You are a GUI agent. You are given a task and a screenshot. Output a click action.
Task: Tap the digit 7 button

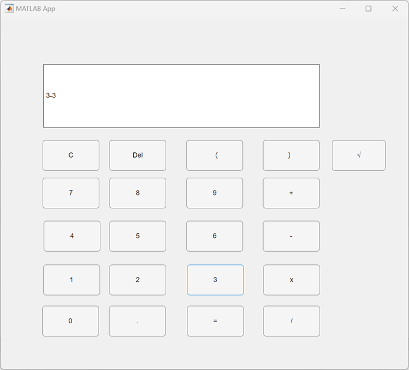pyautogui.click(x=71, y=193)
